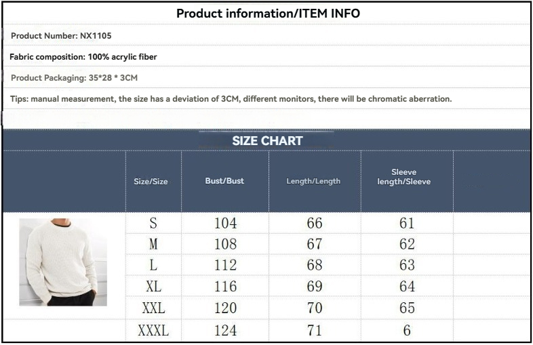The height and width of the screenshot is (345, 533).
Task: Click the M size label
Action: point(153,244)
